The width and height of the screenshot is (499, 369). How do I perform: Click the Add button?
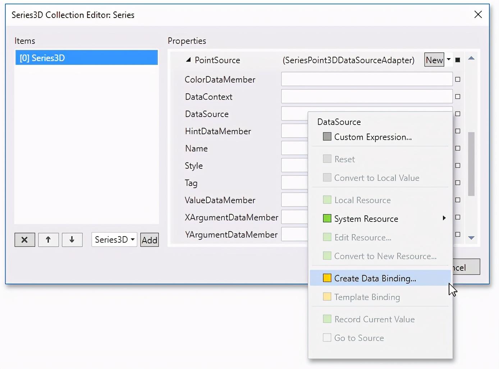click(150, 240)
